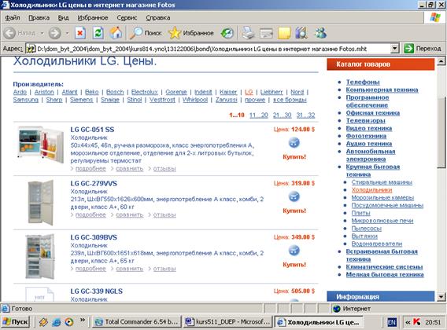The image size is (447, 330).
Task: Open the Back button history dropdown arrow
Action: pos(42,33)
